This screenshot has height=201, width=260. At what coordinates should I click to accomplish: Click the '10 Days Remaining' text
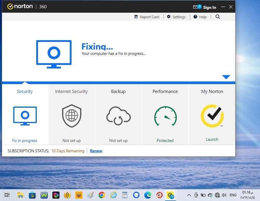68,151
